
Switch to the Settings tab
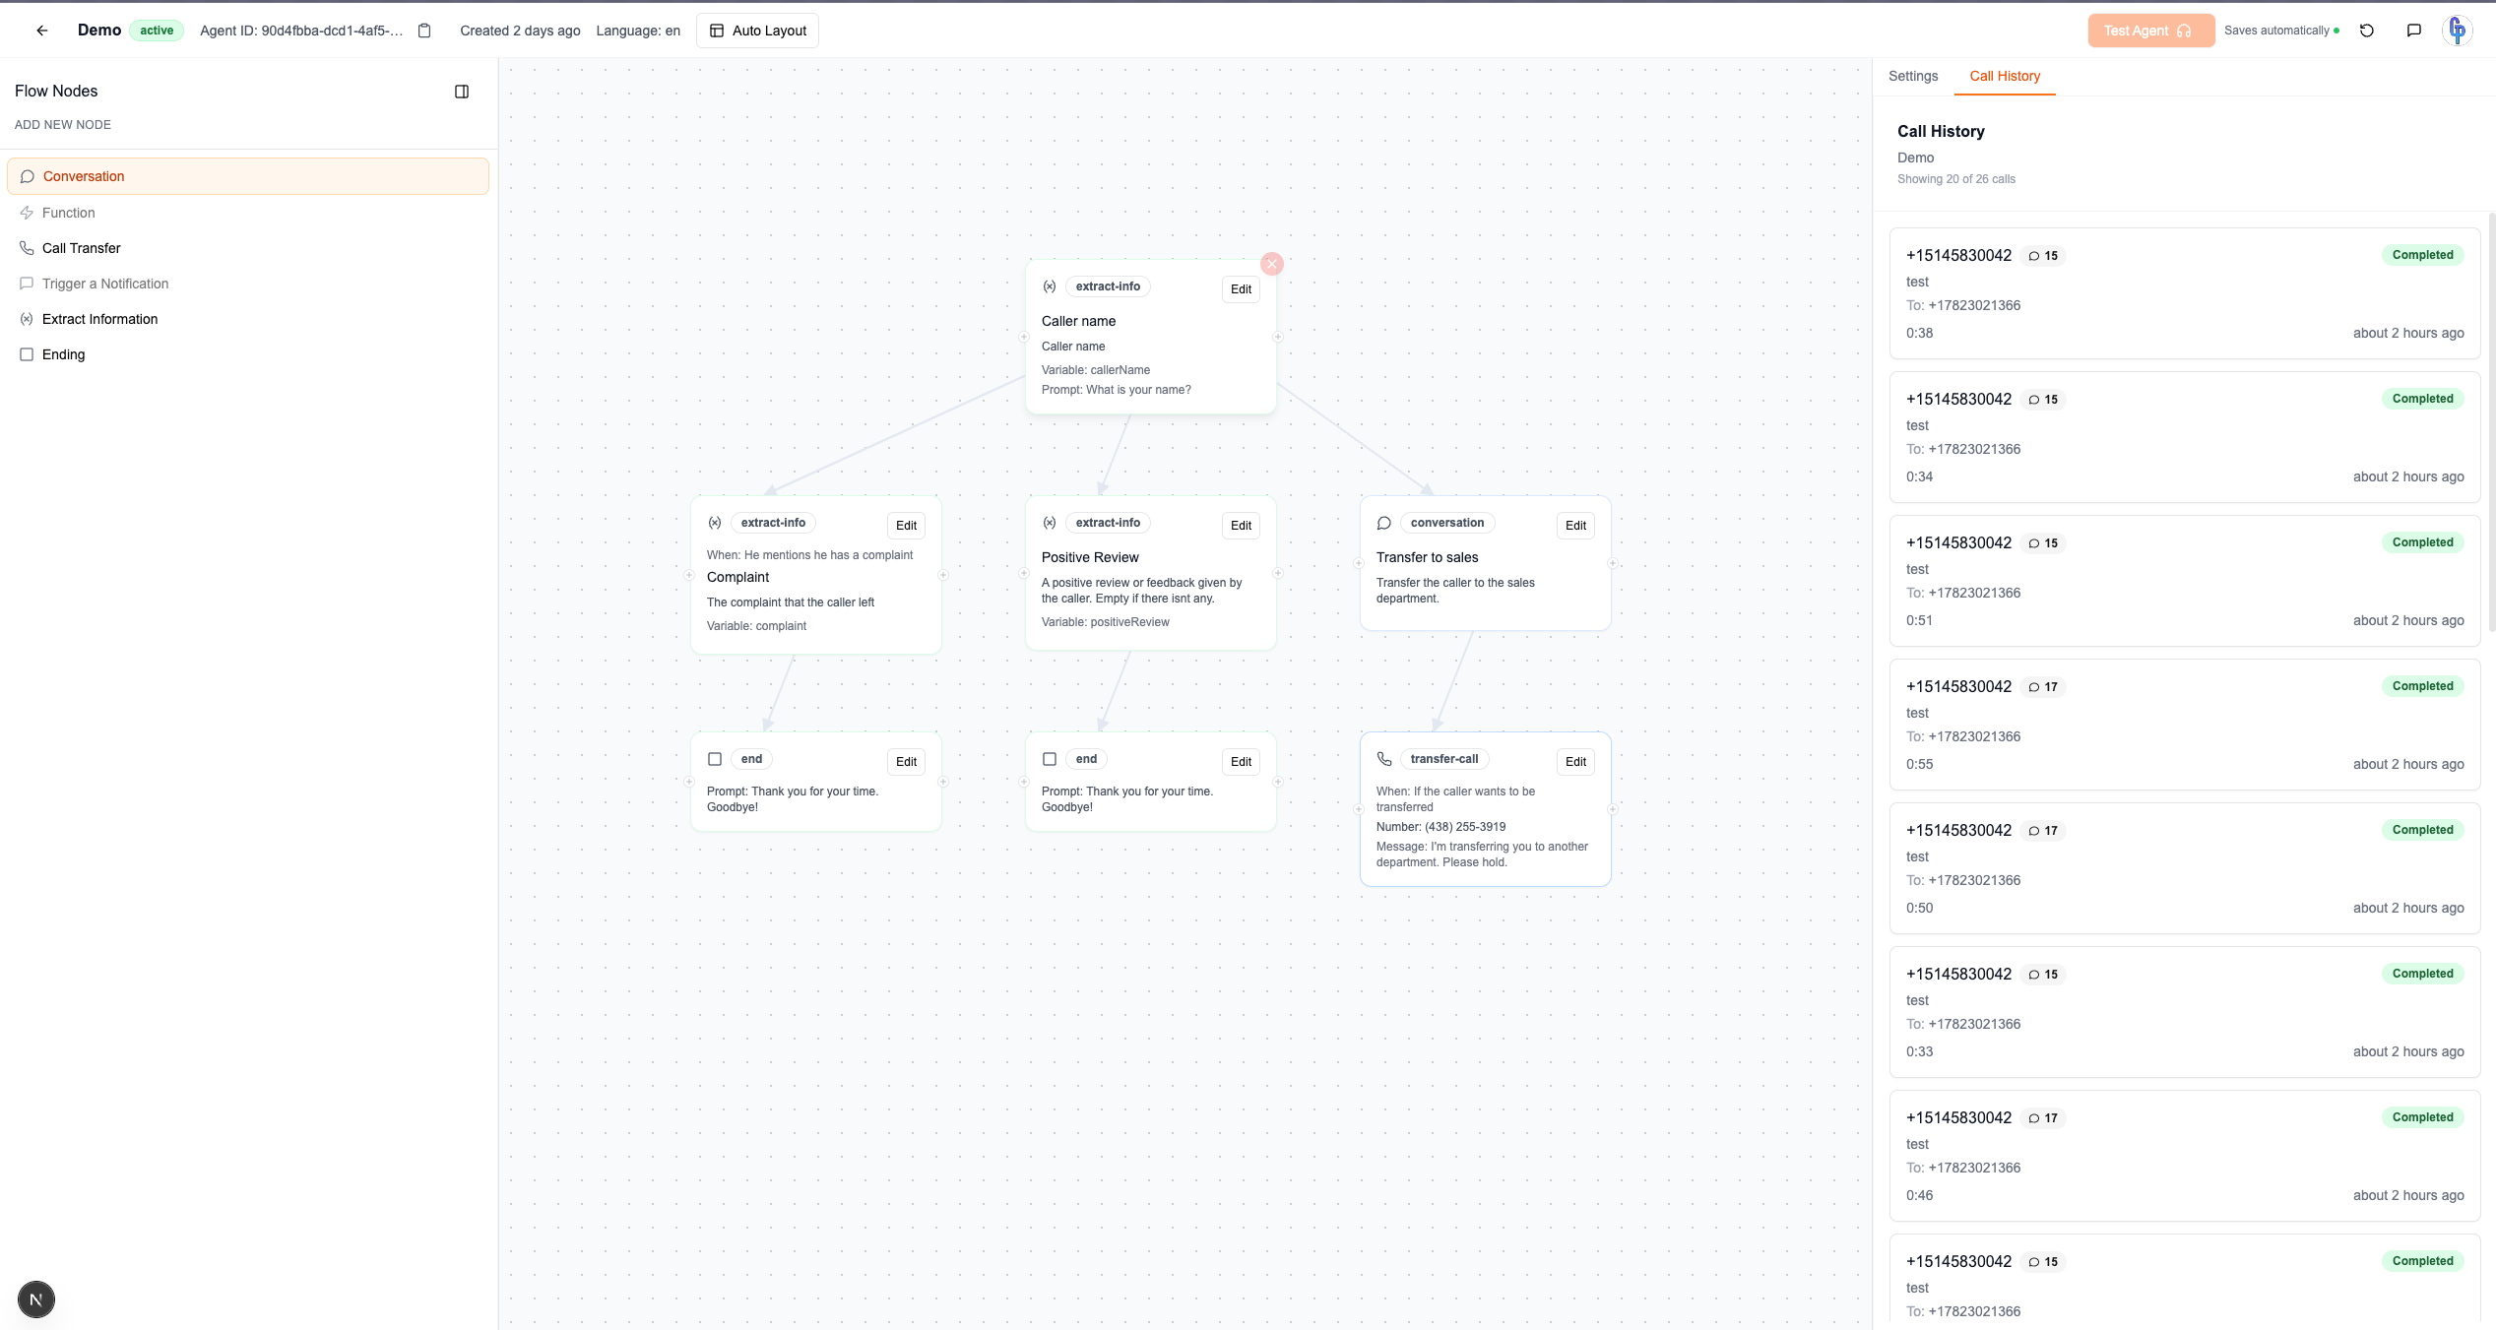1913,76
